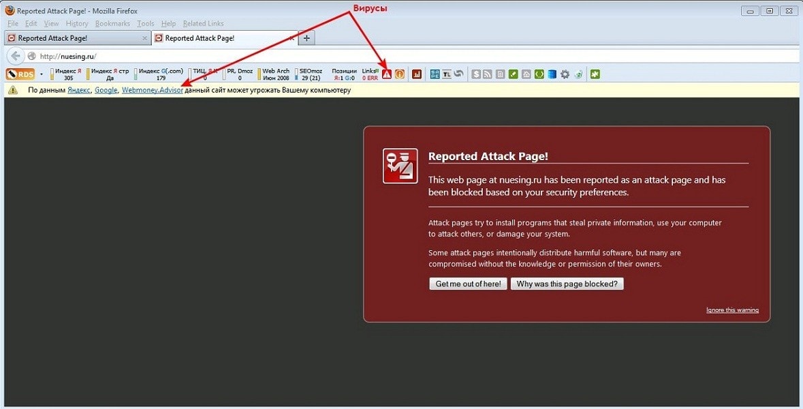Image resolution: width=803 pixels, height=409 pixels.
Task: Click the RDS bar logo button
Action: (x=20, y=74)
